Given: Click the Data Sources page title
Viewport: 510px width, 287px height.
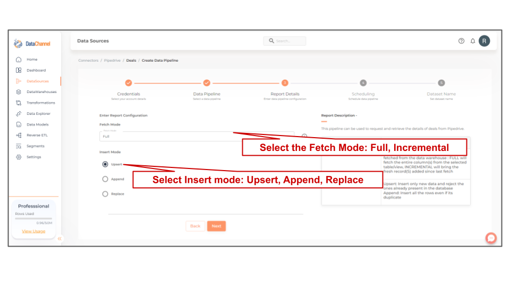Looking at the screenshot, I should [x=93, y=41].
